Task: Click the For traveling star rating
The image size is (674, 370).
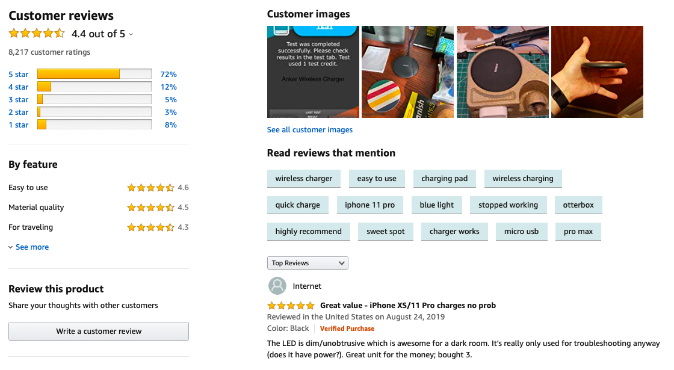Action: point(150,227)
